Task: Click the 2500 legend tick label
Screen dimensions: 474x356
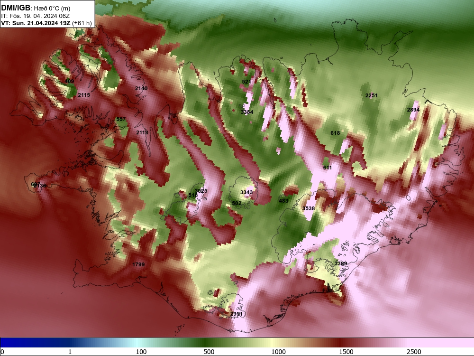Action: click(x=414, y=352)
